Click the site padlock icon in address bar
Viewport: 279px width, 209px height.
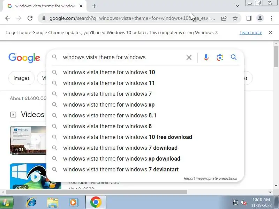pyautogui.click(x=44, y=18)
